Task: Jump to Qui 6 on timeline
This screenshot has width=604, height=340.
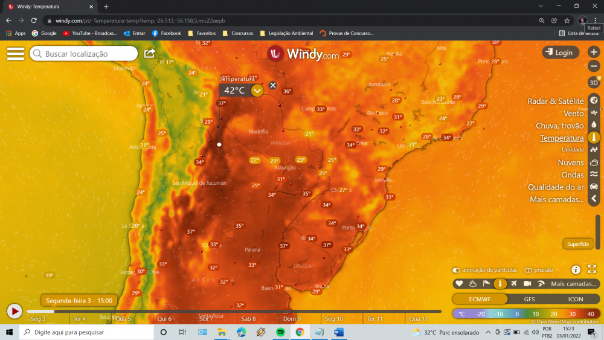Action: tap(164, 319)
